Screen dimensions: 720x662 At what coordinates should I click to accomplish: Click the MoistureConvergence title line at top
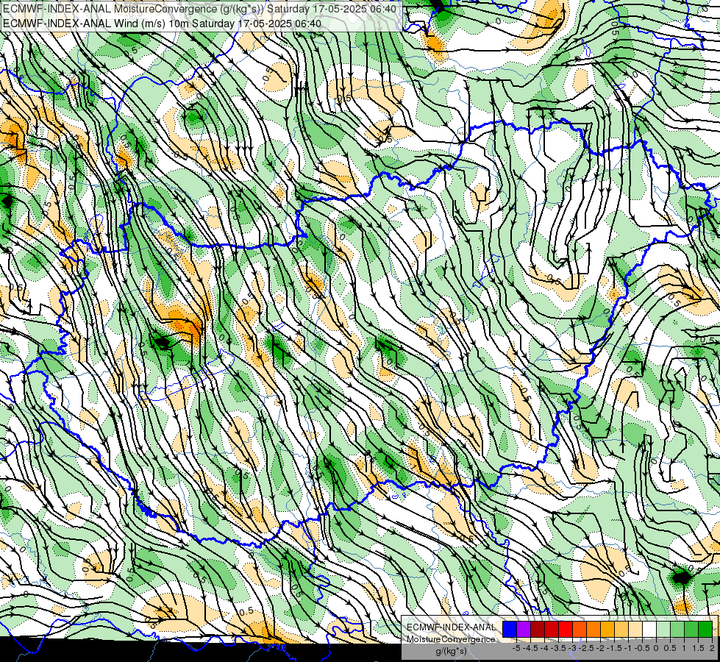click(x=199, y=9)
